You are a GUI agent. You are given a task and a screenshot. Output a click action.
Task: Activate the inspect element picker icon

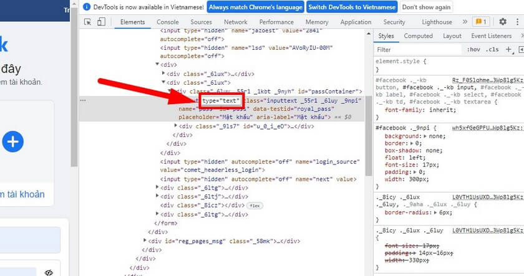point(87,22)
